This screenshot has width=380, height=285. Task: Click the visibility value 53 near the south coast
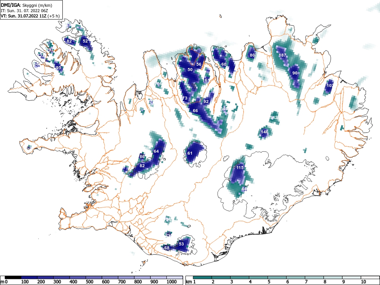click(181, 244)
